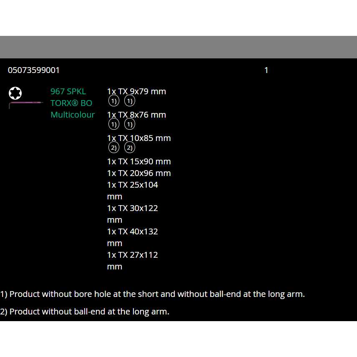Select the 1x TX 15x90 mm entry
This screenshot has width=357, height=357.
139,161
